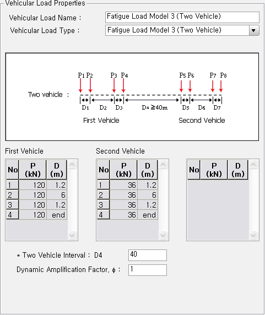Click the P (kN) header in First Vehicle table

point(33,170)
